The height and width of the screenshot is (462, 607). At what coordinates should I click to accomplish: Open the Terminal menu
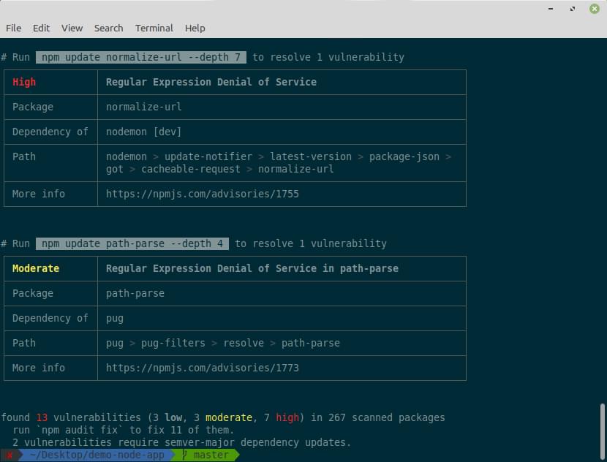pyautogui.click(x=154, y=28)
